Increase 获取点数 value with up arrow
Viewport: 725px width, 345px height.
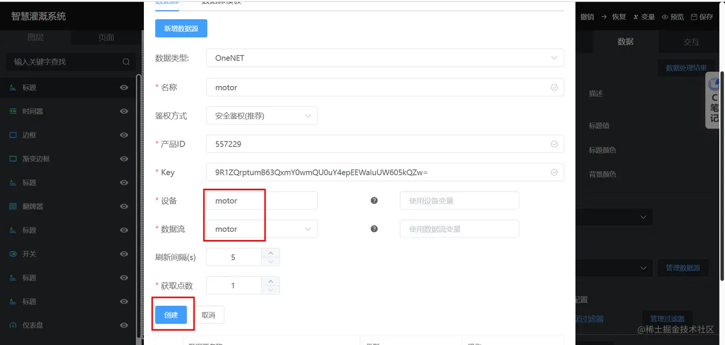pyautogui.click(x=271, y=281)
